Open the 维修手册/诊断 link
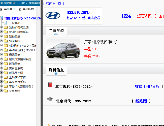The image size is (164, 126). (x=147, y=86)
